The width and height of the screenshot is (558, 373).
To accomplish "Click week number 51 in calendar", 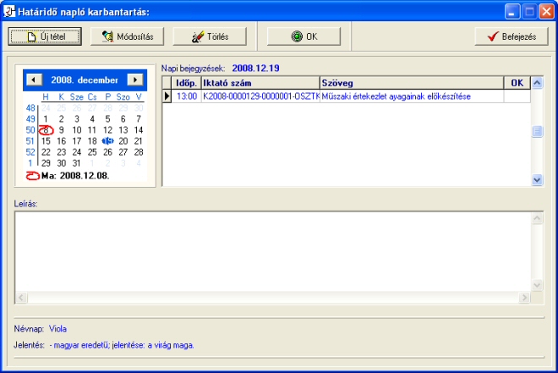I will coord(30,141).
